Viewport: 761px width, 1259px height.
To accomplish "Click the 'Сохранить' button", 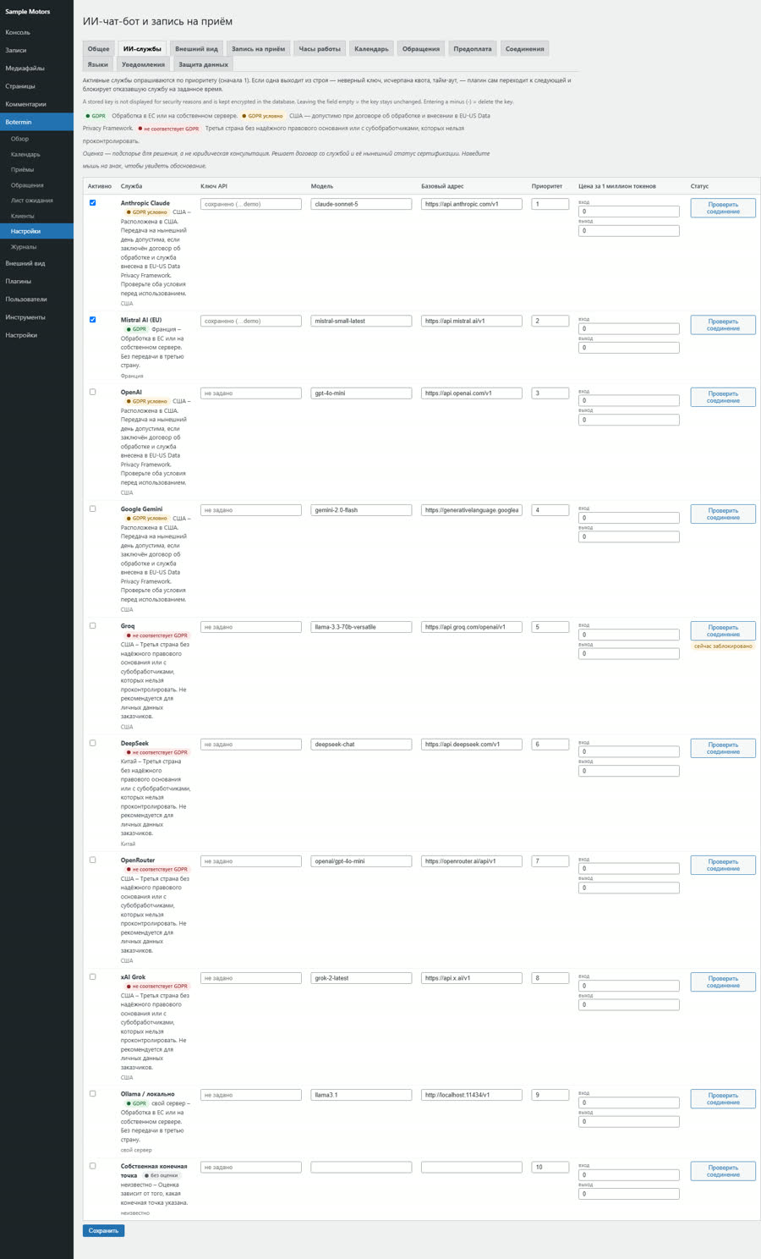I will point(103,1230).
